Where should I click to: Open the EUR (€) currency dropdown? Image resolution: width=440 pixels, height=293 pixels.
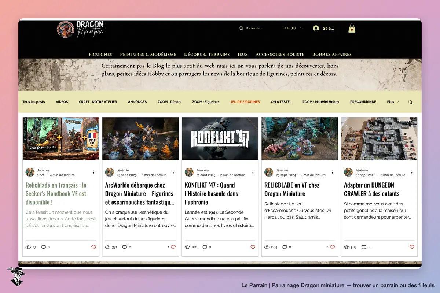point(293,28)
